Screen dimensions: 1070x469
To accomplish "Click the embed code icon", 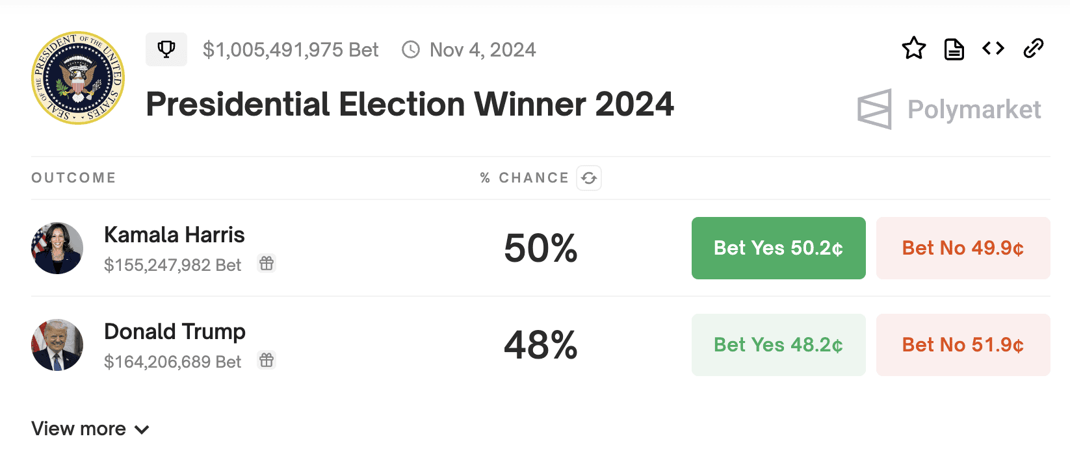I will tap(993, 49).
